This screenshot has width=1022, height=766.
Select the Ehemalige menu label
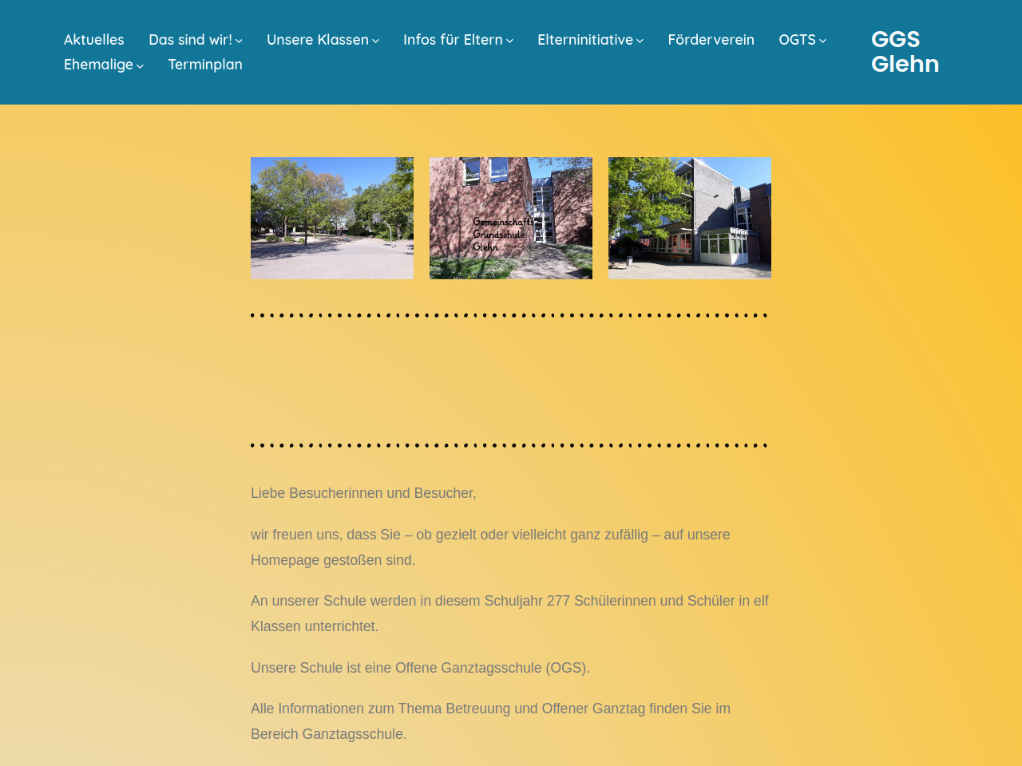(x=98, y=65)
